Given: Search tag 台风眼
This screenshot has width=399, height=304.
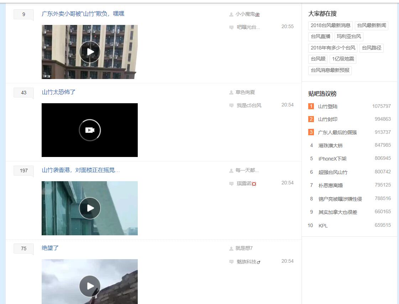Looking at the screenshot, I should click(x=318, y=59).
